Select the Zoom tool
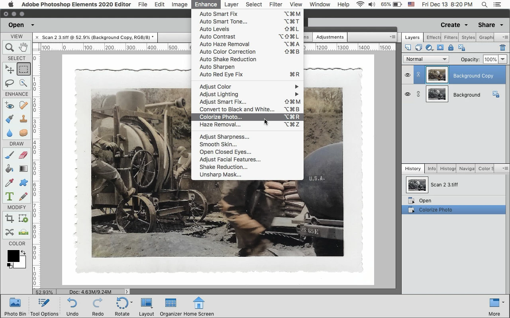 click(x=10, y=47)
